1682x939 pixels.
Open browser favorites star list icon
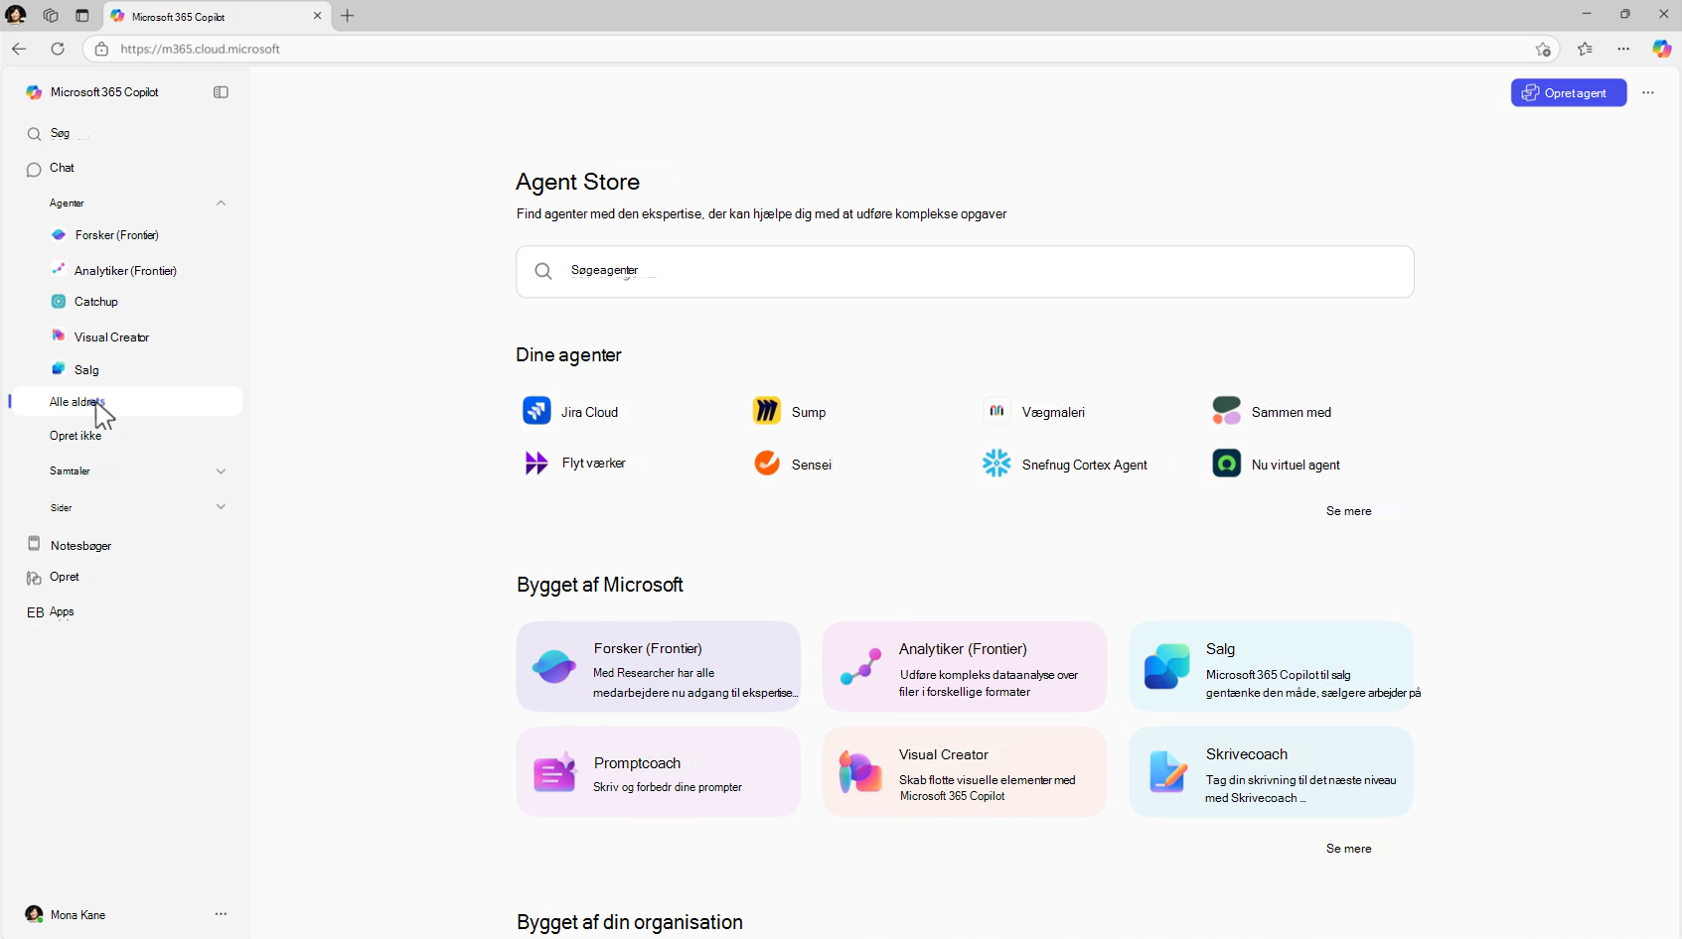tap(1585, 49)
